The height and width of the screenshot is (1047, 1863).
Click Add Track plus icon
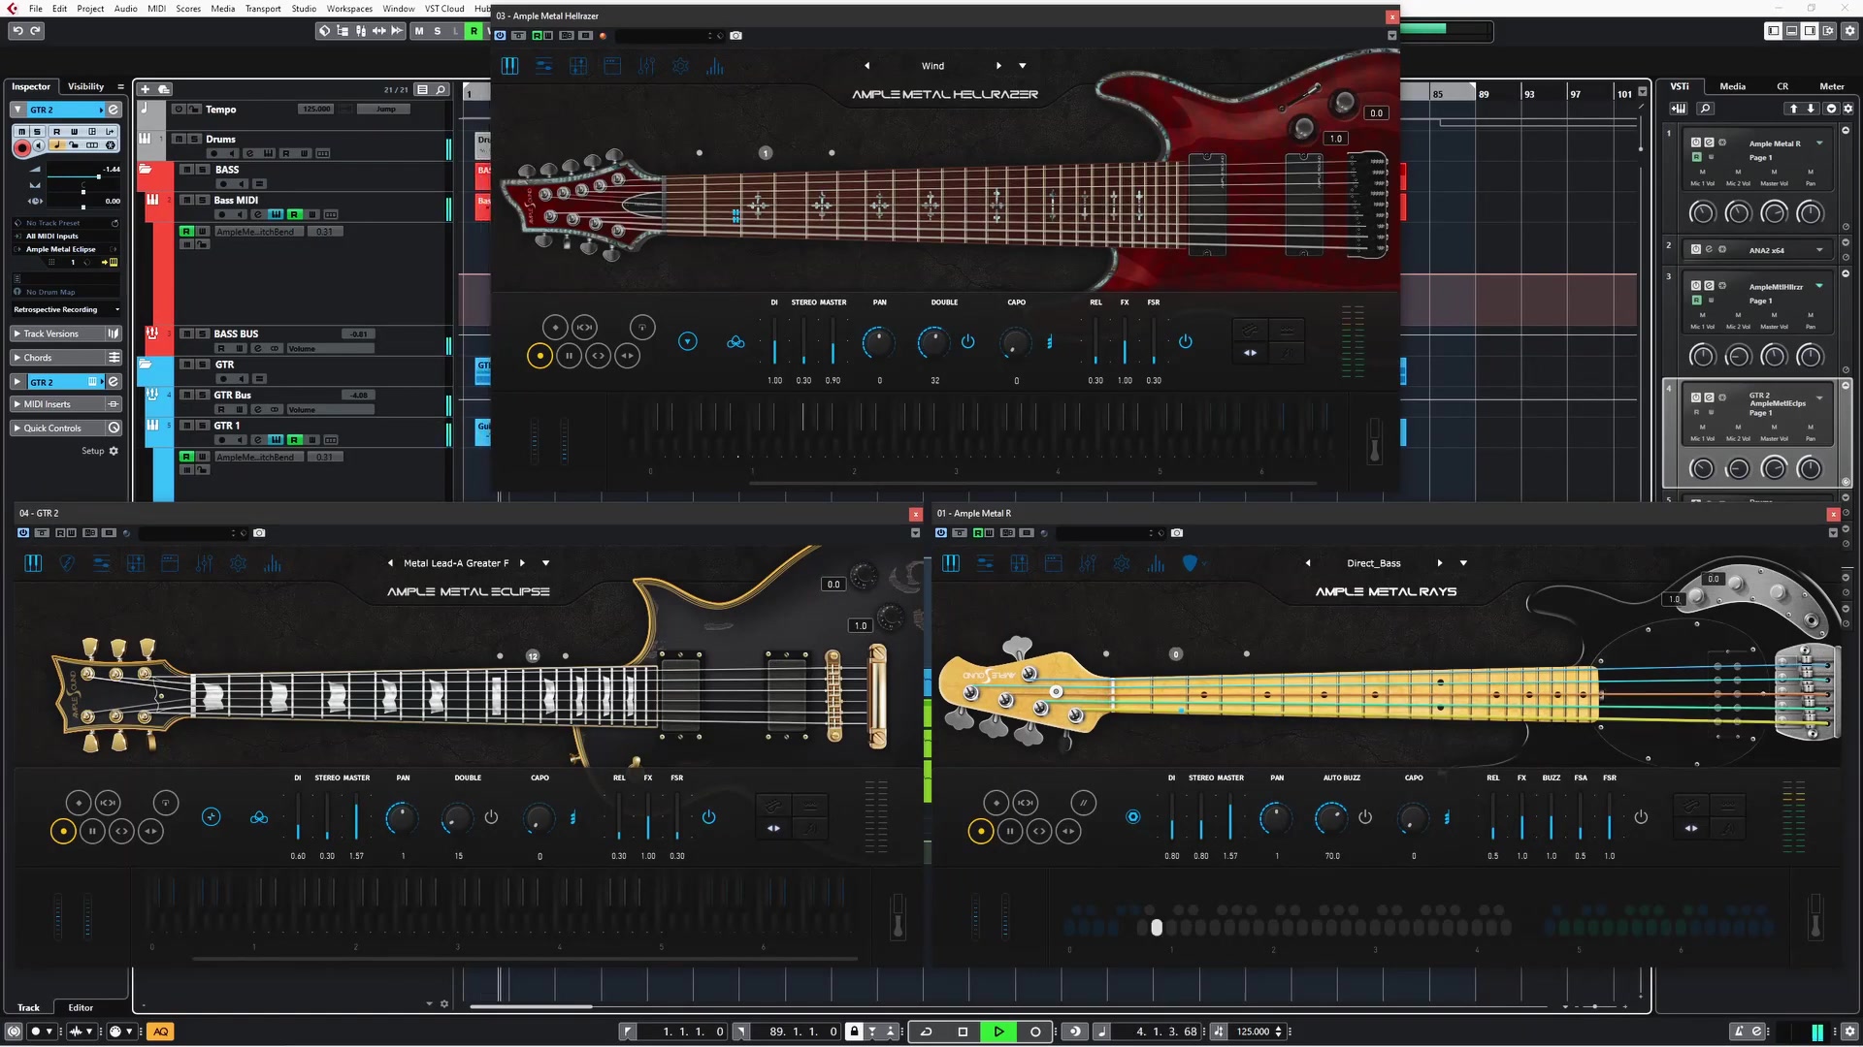click(x=145, y=89)
